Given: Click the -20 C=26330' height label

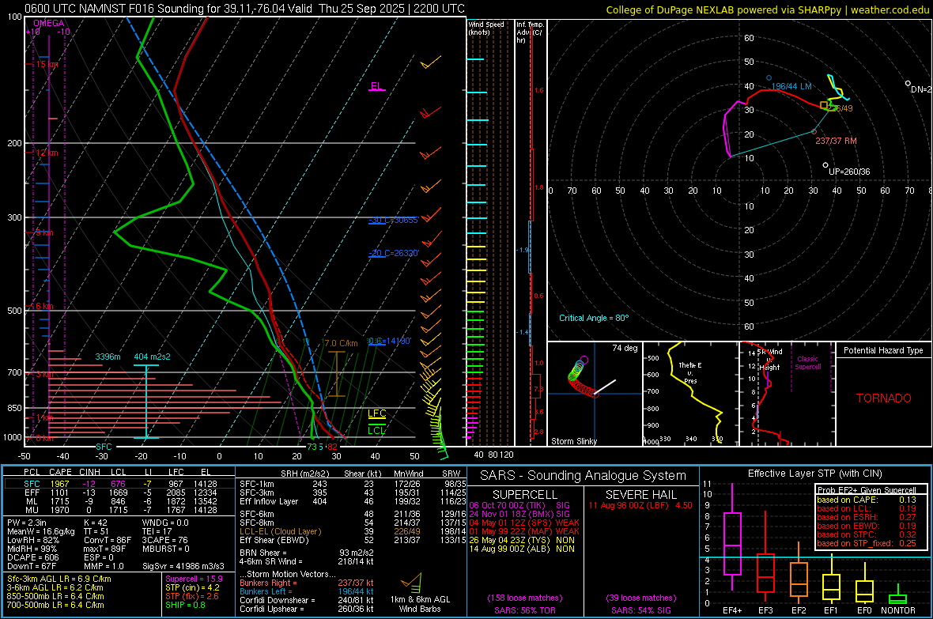Looking at the screenshot, I should tap(393, 253).
